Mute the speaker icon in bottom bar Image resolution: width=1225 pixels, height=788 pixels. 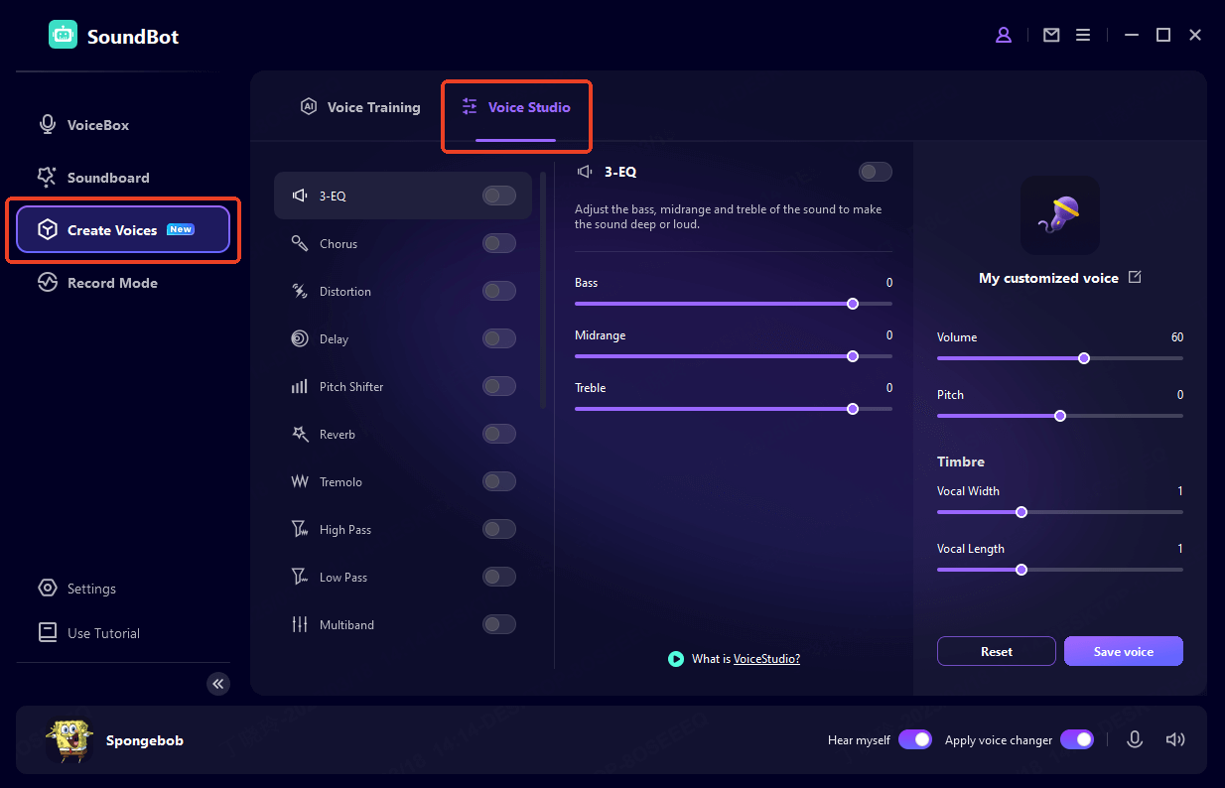pos(1175,739)
